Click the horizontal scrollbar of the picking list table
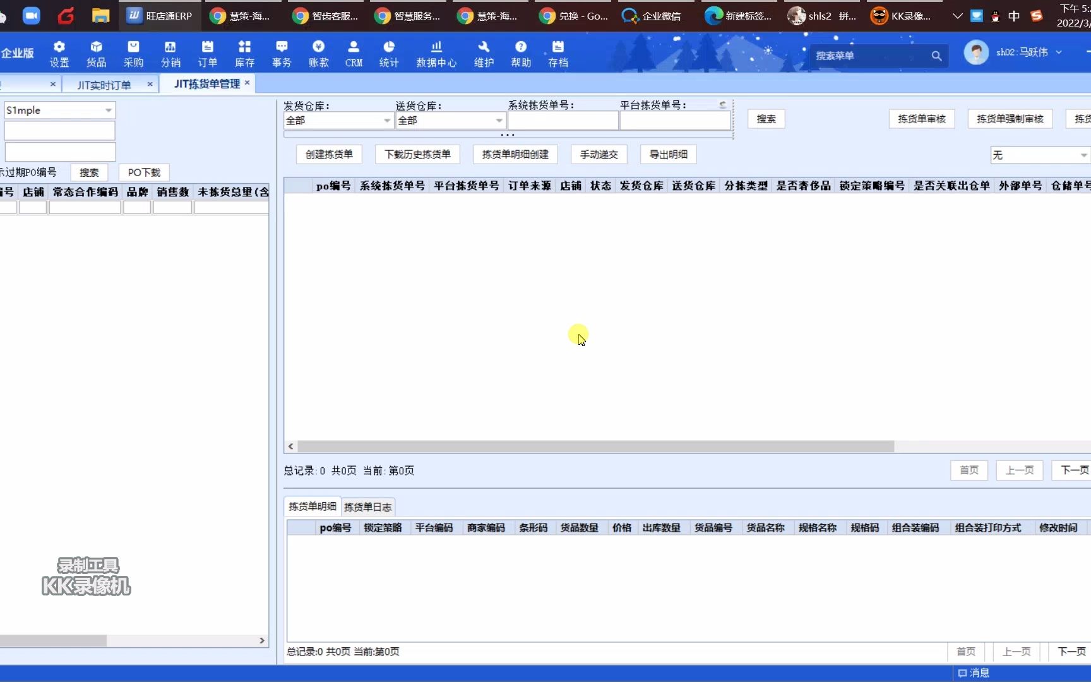1091x682 pixels. pyautogui.click(x=595, y=446)
